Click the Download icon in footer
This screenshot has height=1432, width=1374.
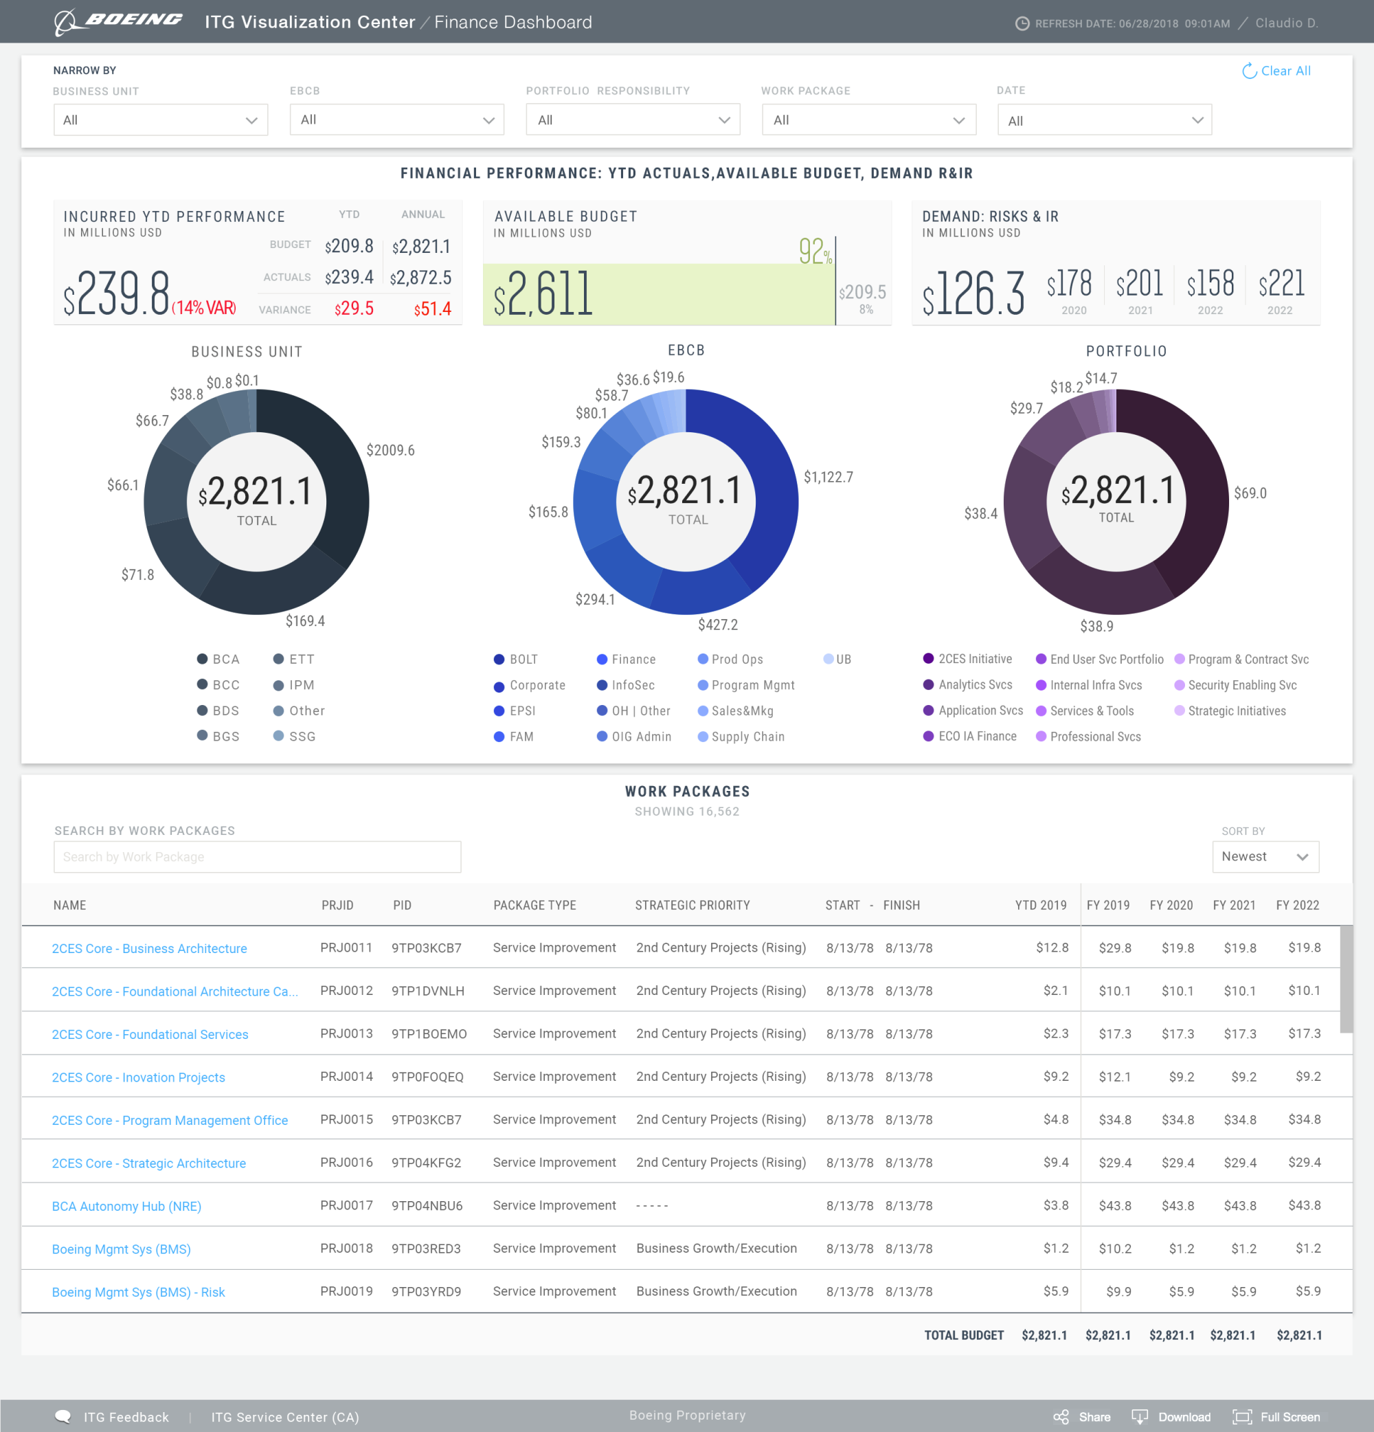1140,1417
